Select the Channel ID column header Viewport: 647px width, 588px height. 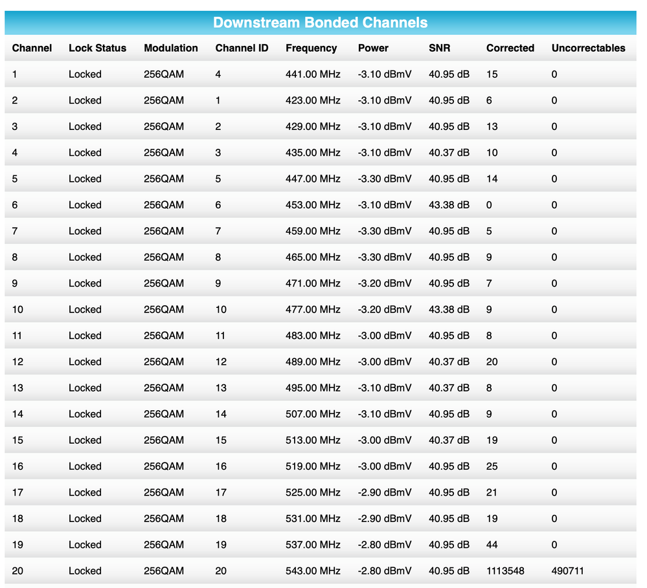[x=242, y=48]
